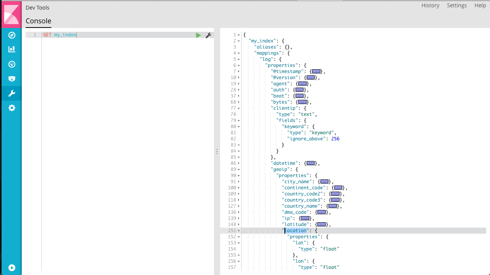The image size is (490, 275).
Task: Select the Console tab
Action: pos(38,21)
